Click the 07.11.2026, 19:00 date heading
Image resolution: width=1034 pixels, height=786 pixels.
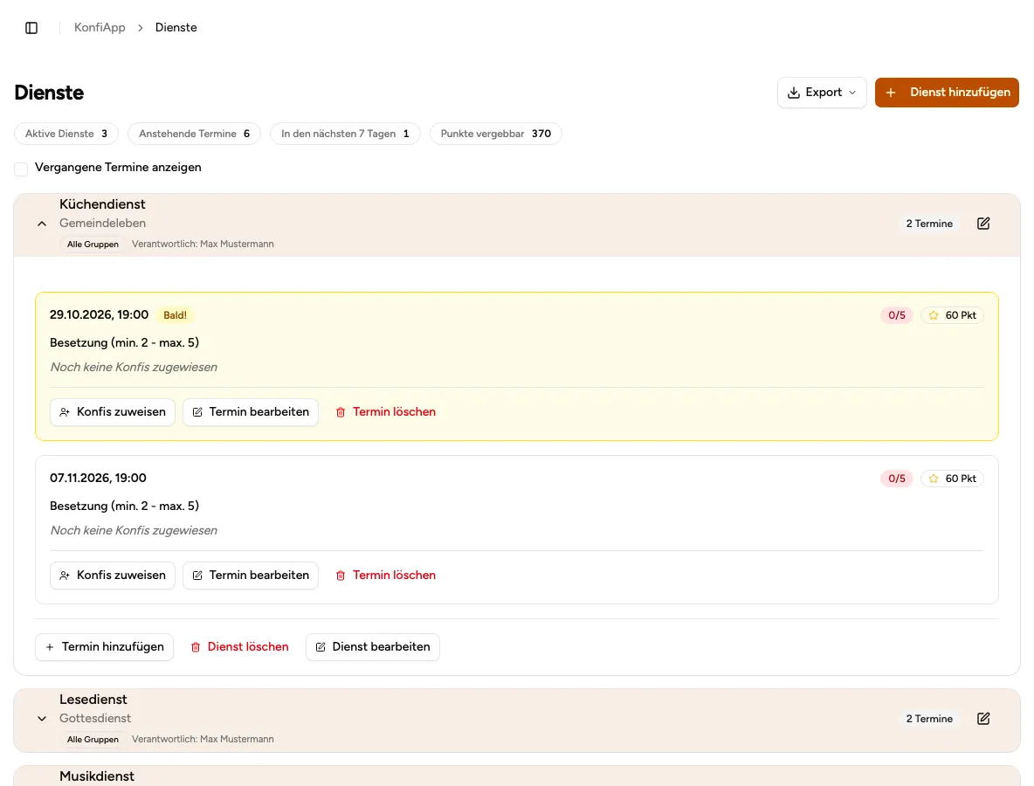pos(99,478)
